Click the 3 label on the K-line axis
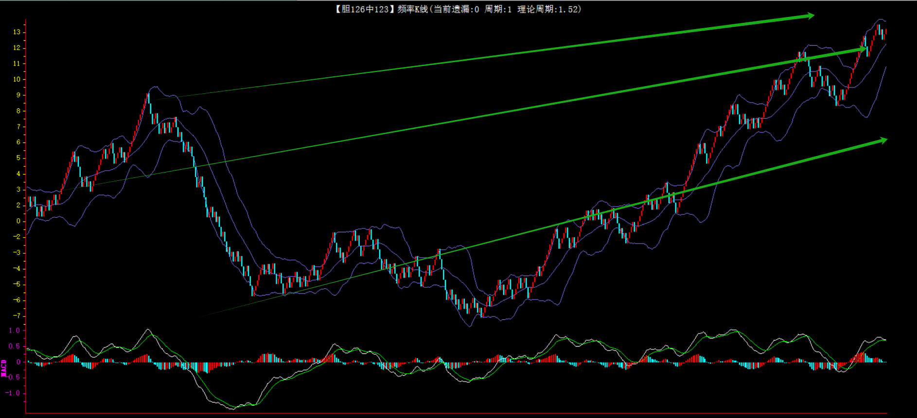 coord(18,190)
